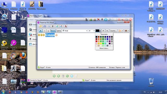
Task: Open the flag dropdown arrow
Action: click(129, 31)
